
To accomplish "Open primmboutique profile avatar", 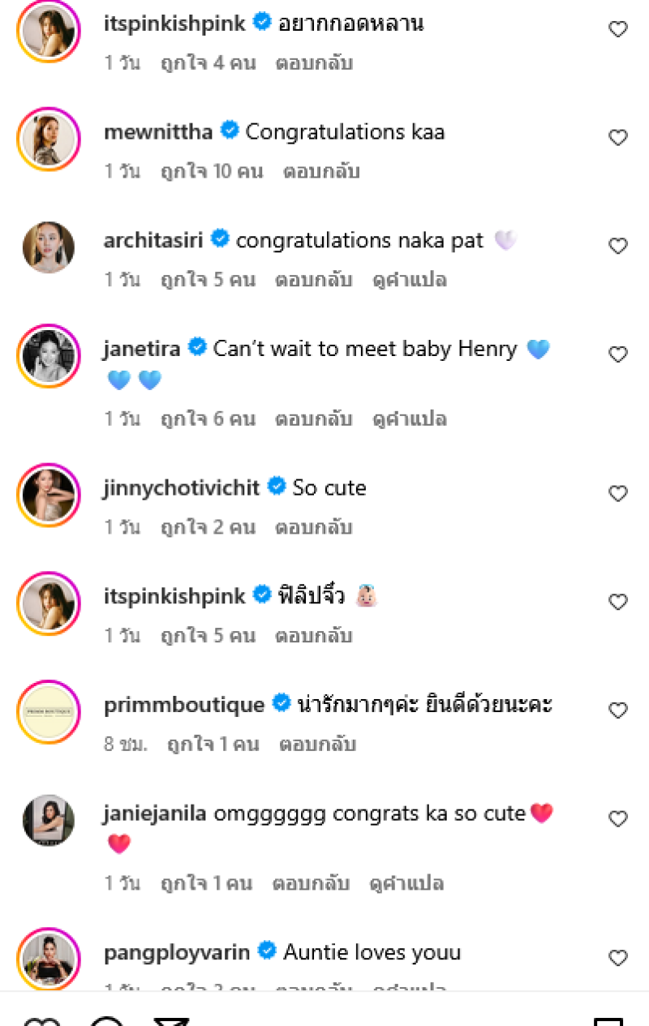I will click(49, 711).
